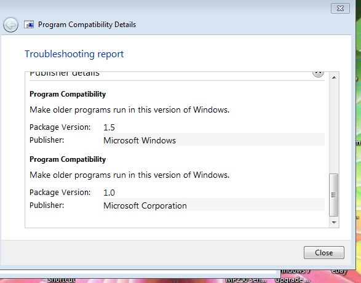Image resolution: width=361 pixels, height=283 pixels.
Task: Close the dialog with the X button
Action: pos(340,9)
